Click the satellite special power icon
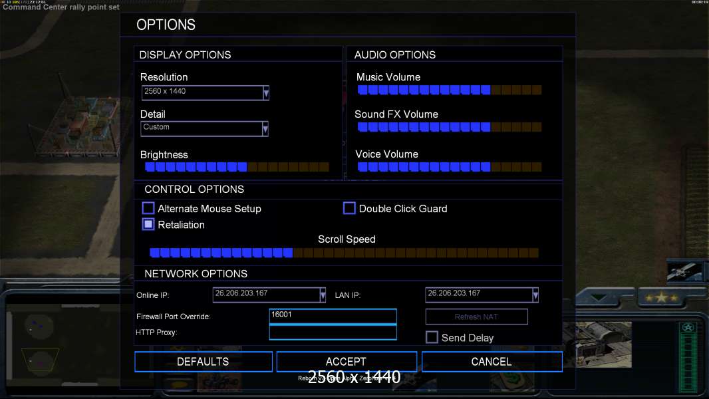The height and width of the screenshot is (399, 709). (685, 271)
